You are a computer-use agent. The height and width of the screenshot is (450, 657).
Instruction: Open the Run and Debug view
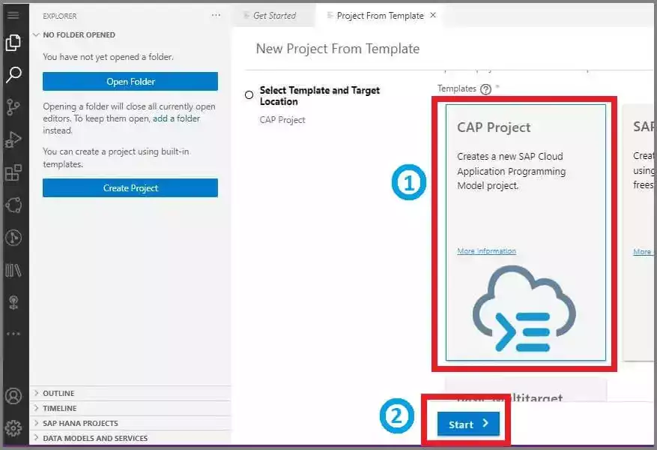13,139
